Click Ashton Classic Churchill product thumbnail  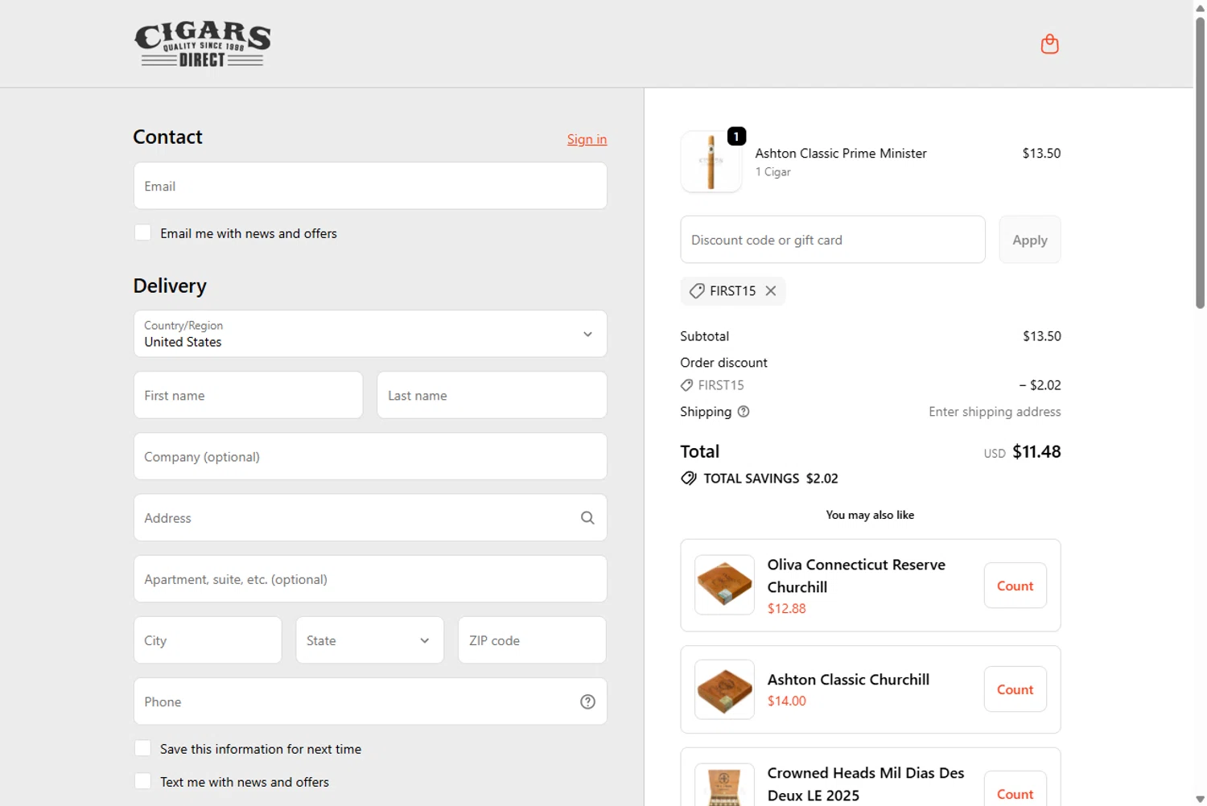pyautogui.click(x=724, y=689)
